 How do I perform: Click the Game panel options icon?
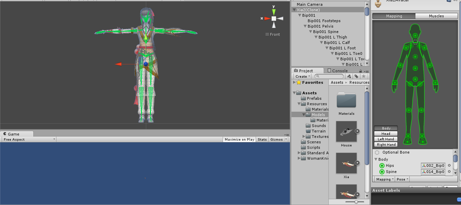(x=287, y=135)
